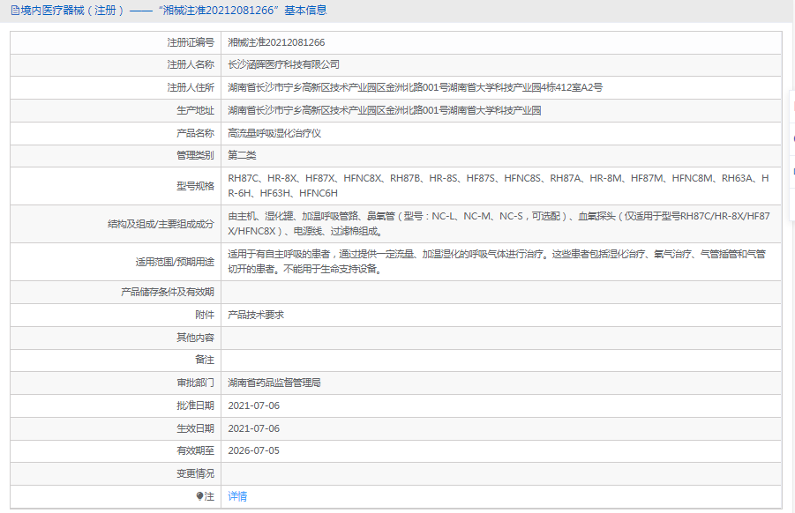This screenshot has height=513, width=795.
Task: Click the 有效期至 row label
Action: (x=195, y=450)
